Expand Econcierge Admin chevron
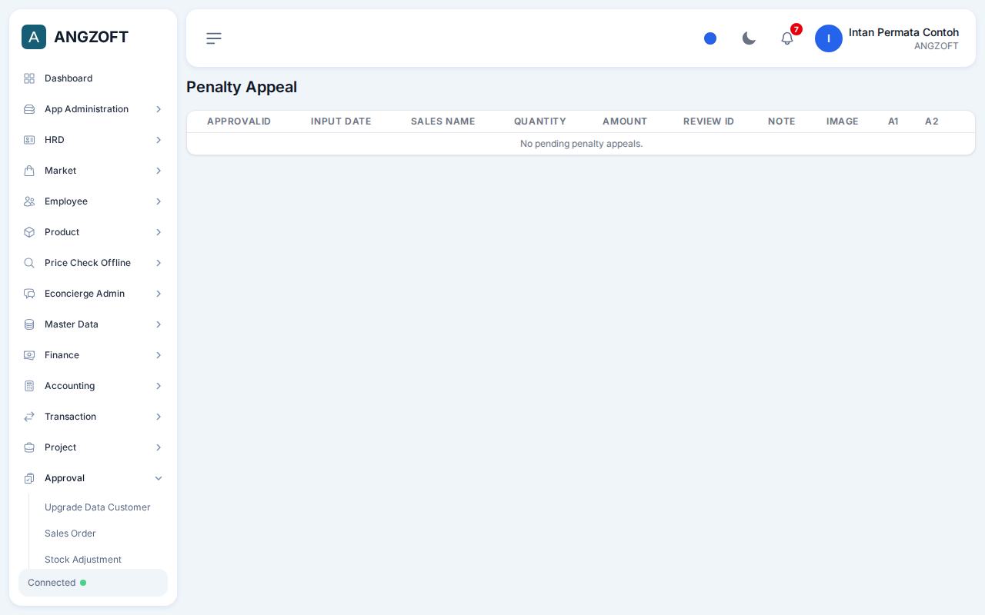 click(x=159, y=294)
